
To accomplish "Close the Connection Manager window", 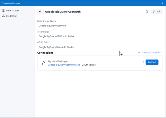I will click(162, 3).
